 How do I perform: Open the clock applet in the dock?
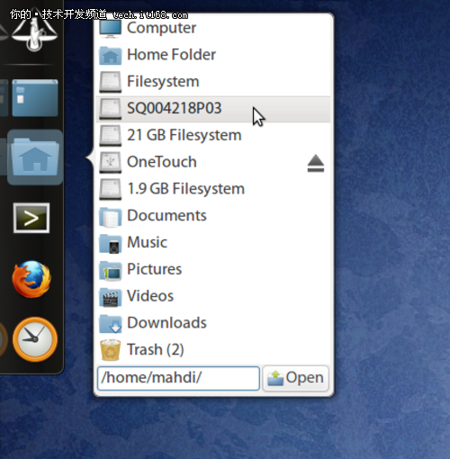pyautogui.click(x=35, y=339)
